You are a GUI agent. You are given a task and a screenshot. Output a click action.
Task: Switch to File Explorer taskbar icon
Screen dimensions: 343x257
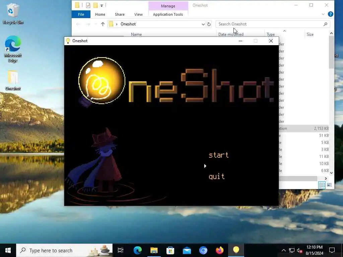(154, 250)
